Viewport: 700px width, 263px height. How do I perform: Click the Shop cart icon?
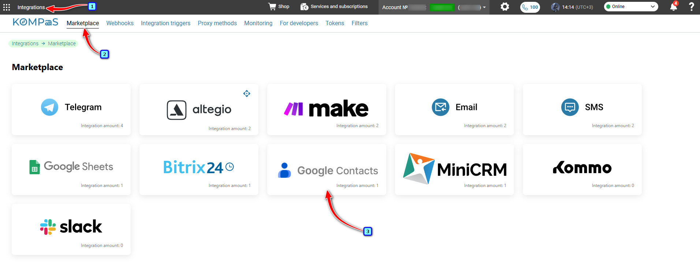coord(272,7)
